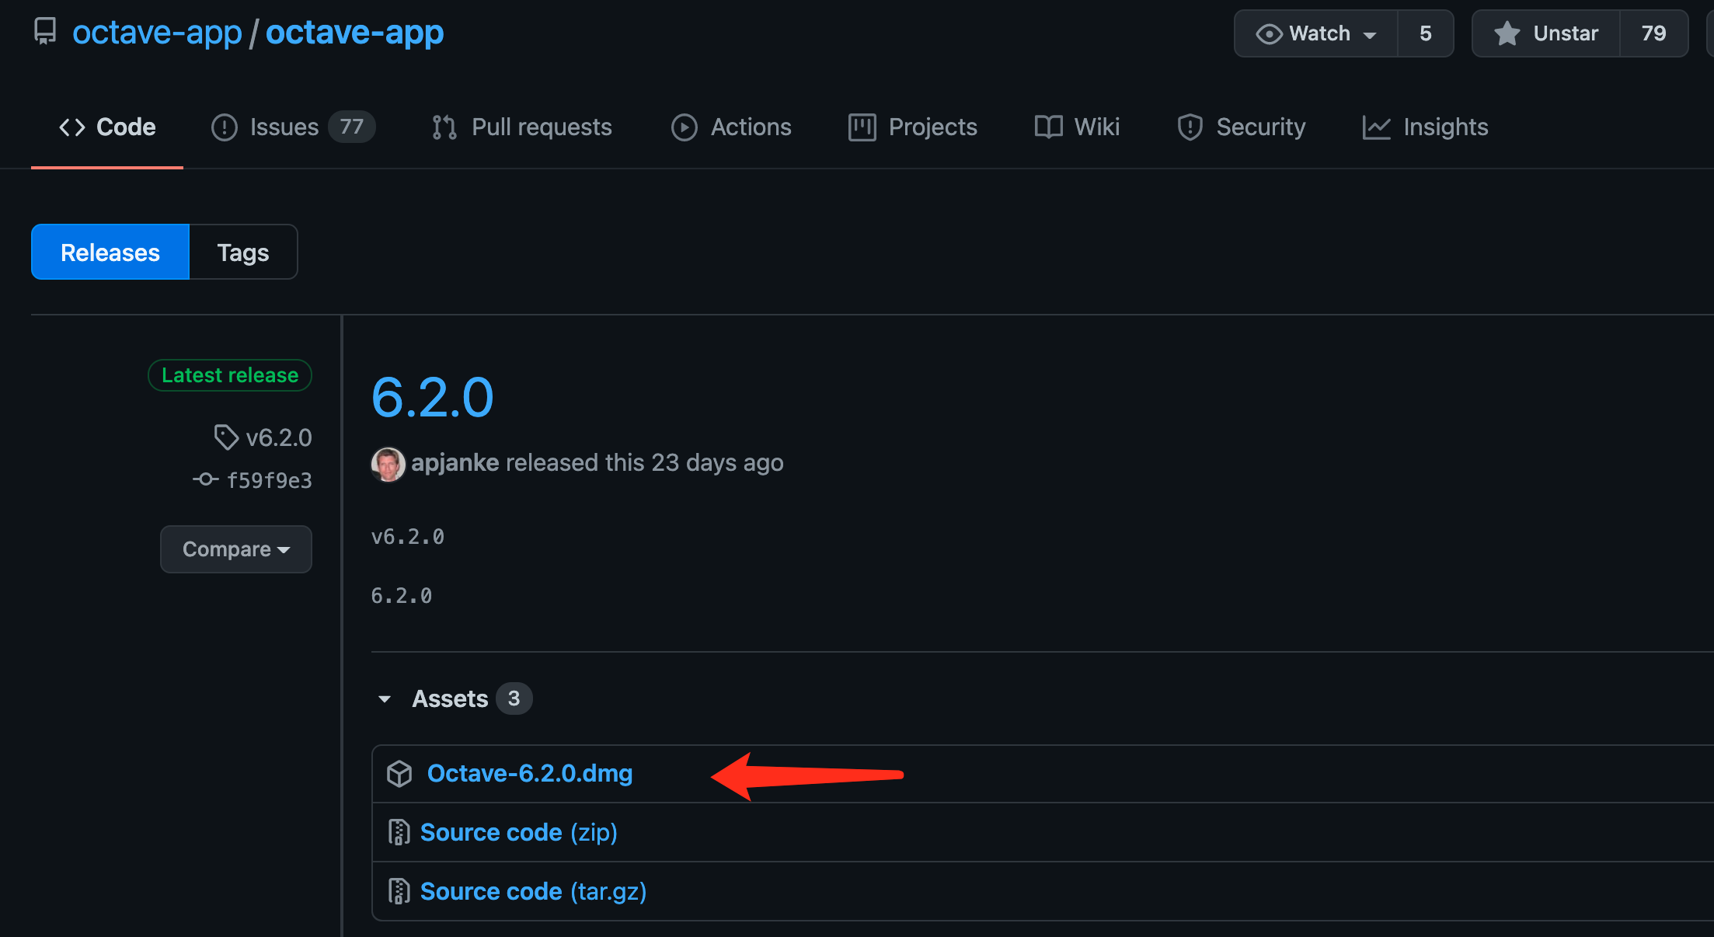
Task: Collapse the Assets section
Action: point(385,699)
